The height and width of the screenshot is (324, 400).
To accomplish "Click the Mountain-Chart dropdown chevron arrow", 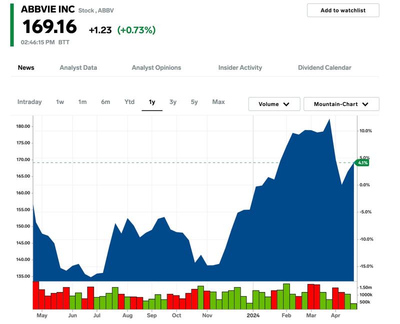I will click(x=365, y=104).
